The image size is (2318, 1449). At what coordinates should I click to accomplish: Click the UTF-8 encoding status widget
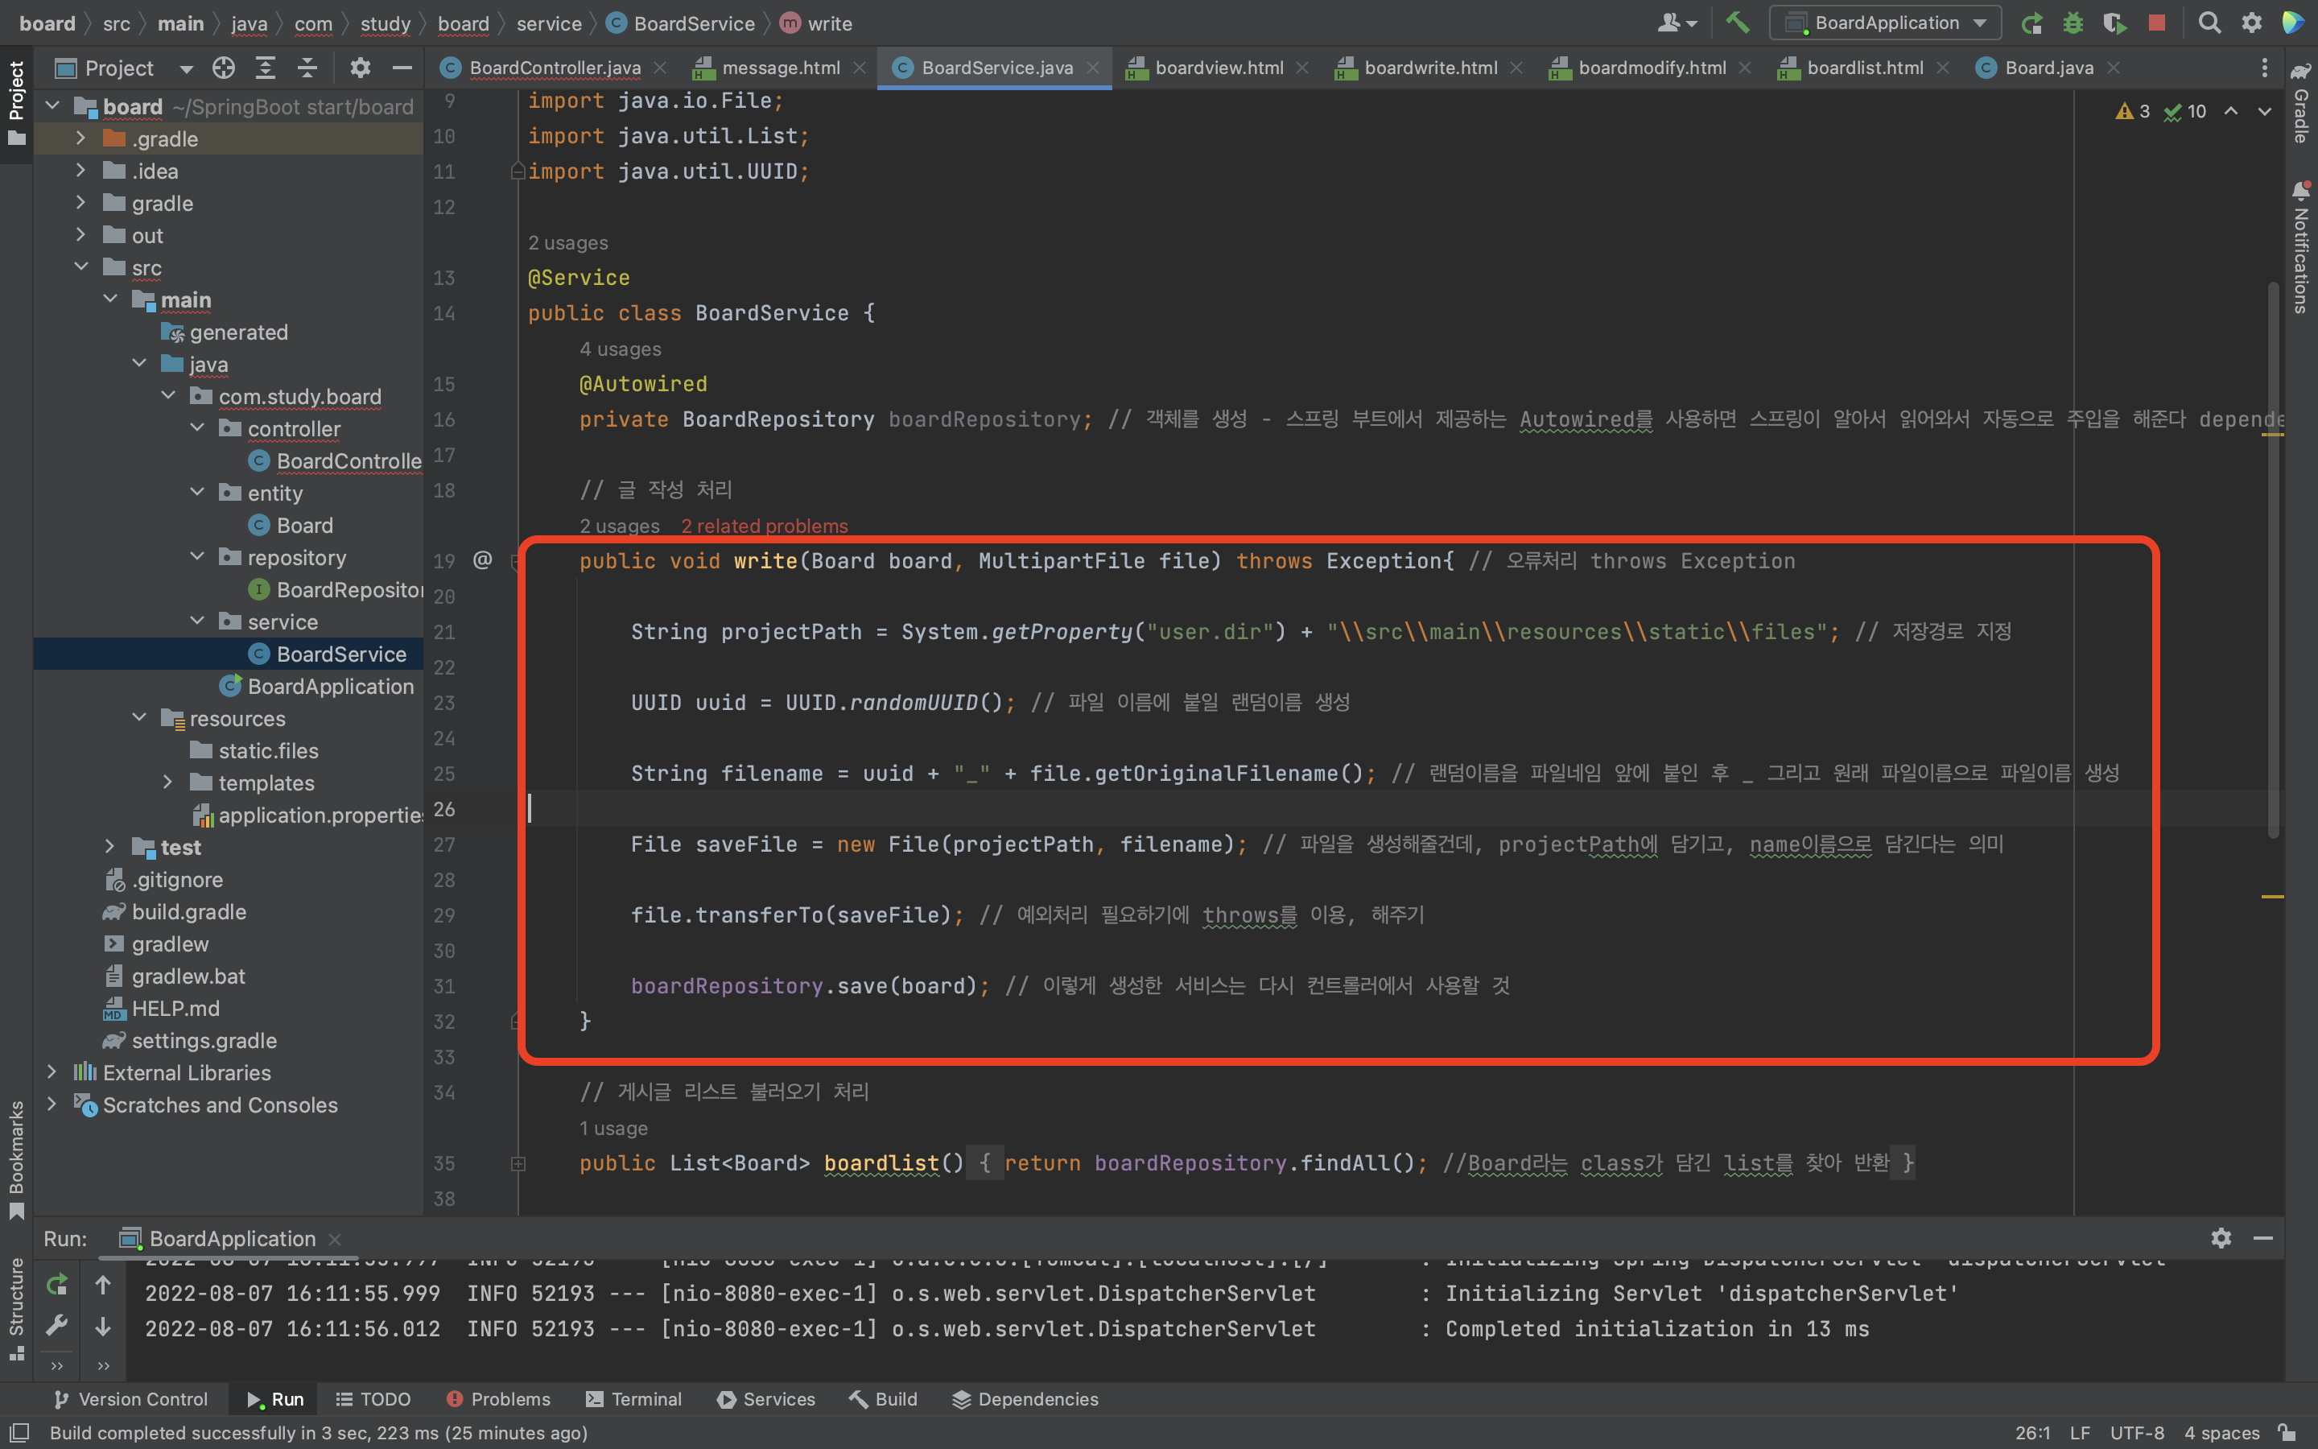(x=2137, y=1433)
